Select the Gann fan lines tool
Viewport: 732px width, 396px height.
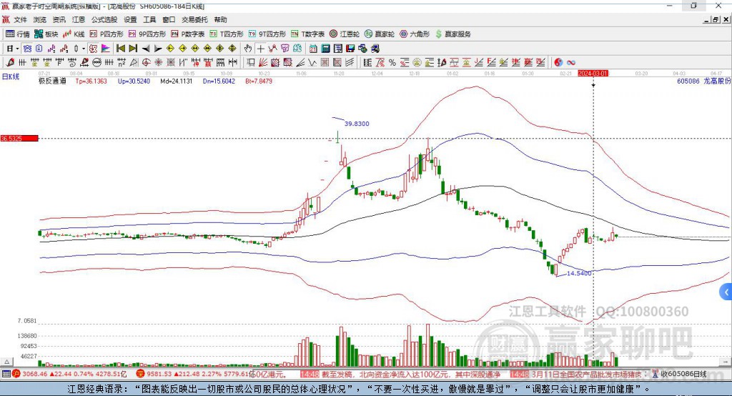point(263,63)
